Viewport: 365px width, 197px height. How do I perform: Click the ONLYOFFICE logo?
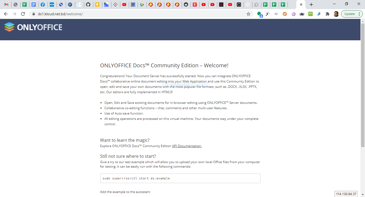tap(33, 27)
